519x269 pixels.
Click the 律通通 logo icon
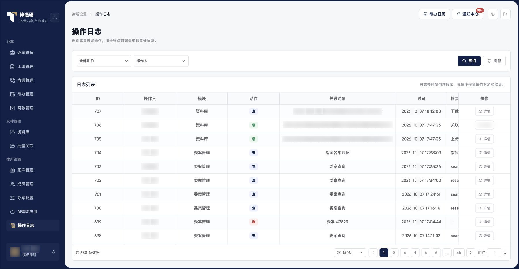tap(12, 17)
